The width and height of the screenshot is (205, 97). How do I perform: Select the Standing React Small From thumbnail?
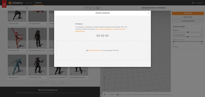[79, 71]
